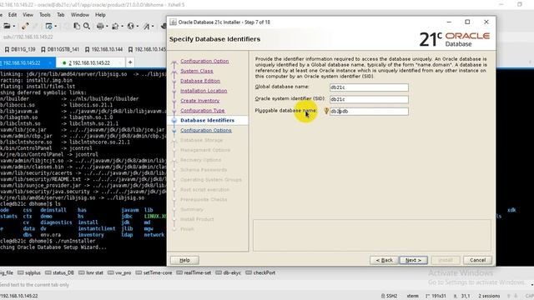Open the Window menu in Xshell
The image size is (534, 300).
pyautogui.click(x=80, y=15)
